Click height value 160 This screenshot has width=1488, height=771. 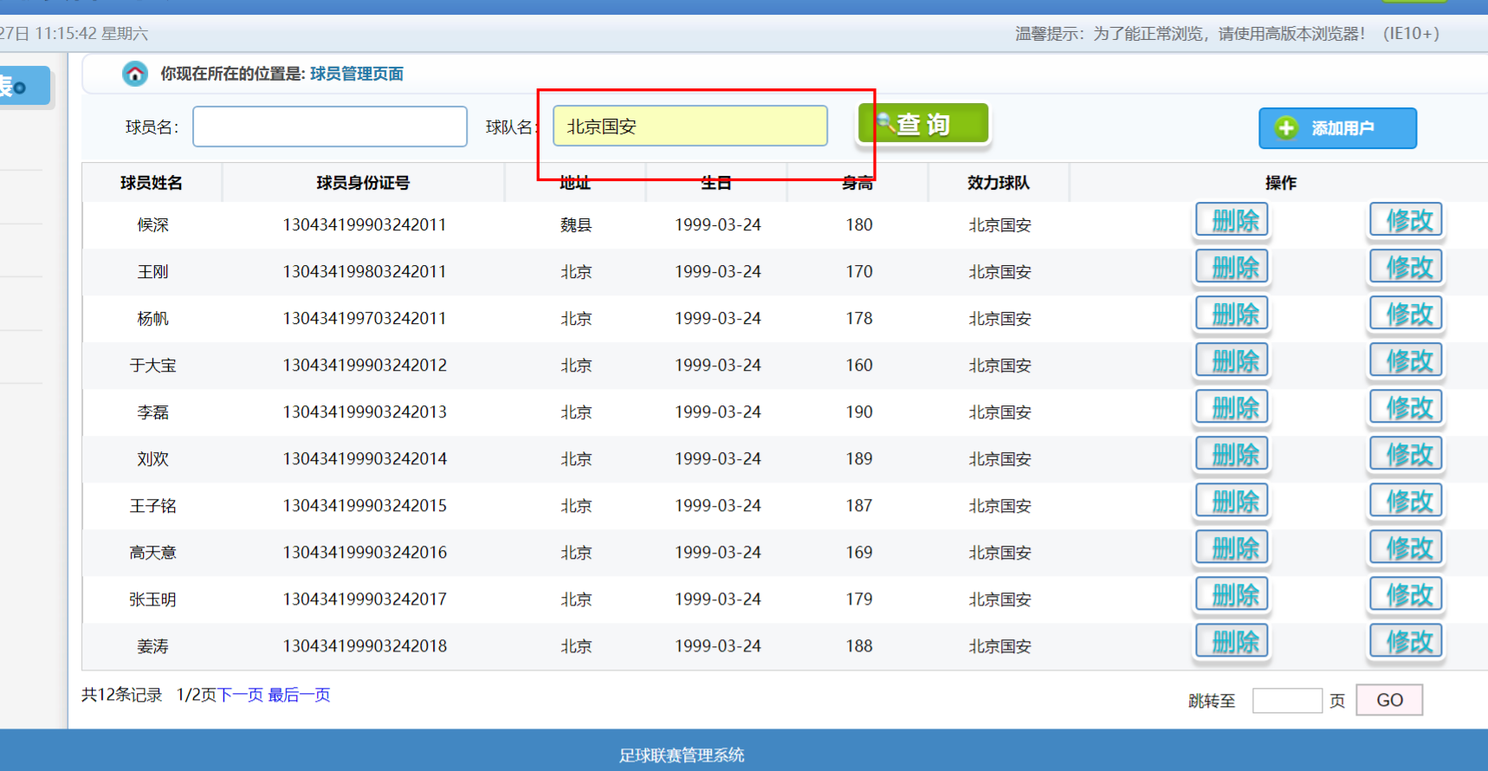point(859,366)
